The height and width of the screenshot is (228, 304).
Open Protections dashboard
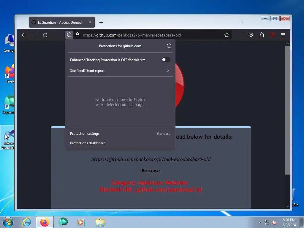coord(120,143)
